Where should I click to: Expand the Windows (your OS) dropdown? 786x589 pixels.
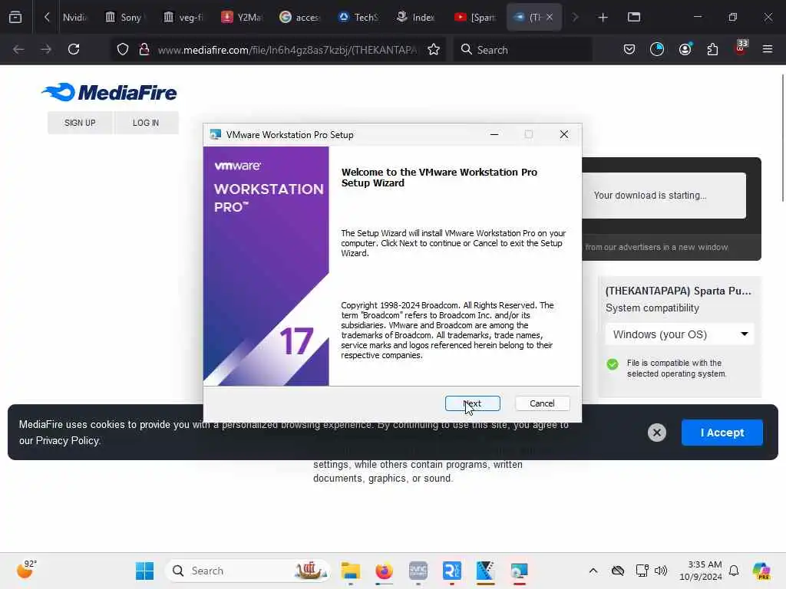679,334
